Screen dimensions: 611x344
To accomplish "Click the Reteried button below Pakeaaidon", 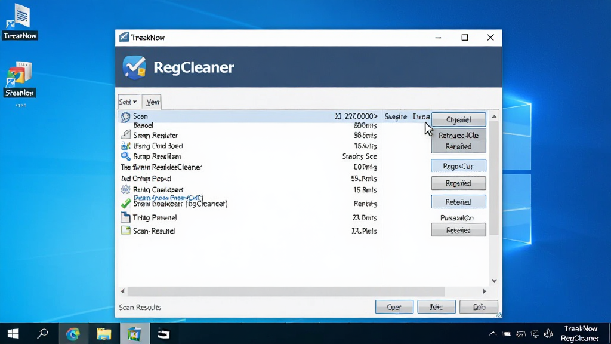I will (x=459, y=230).
